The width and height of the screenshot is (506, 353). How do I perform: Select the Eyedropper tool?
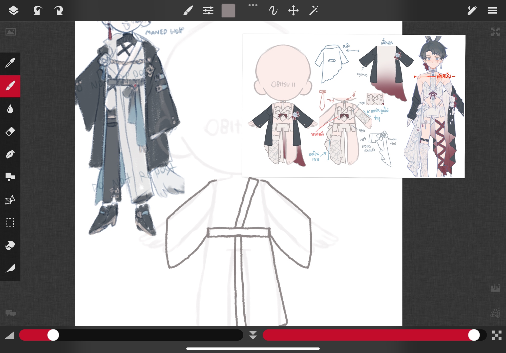point(10,63)
